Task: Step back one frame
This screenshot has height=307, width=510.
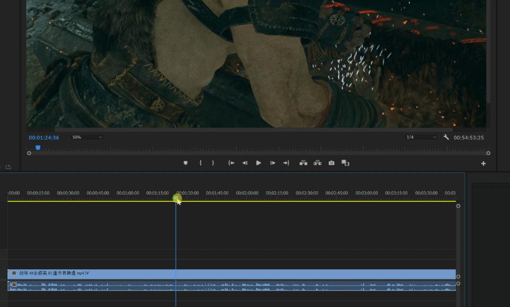Action: (245, 163)
